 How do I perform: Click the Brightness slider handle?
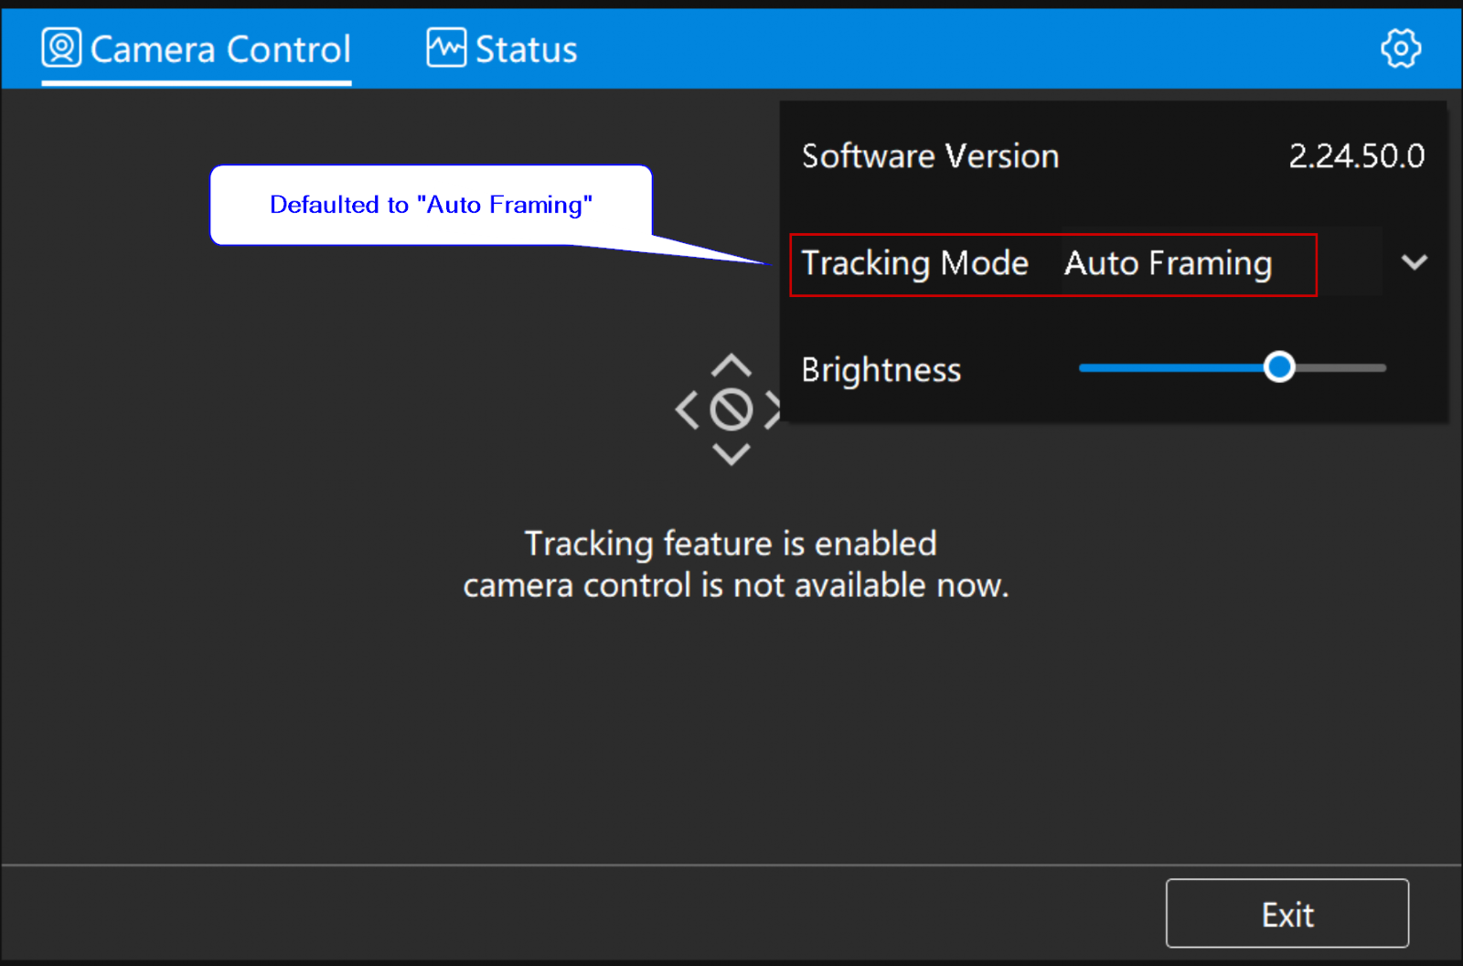pyautogui.click(x=1279, y=367)
